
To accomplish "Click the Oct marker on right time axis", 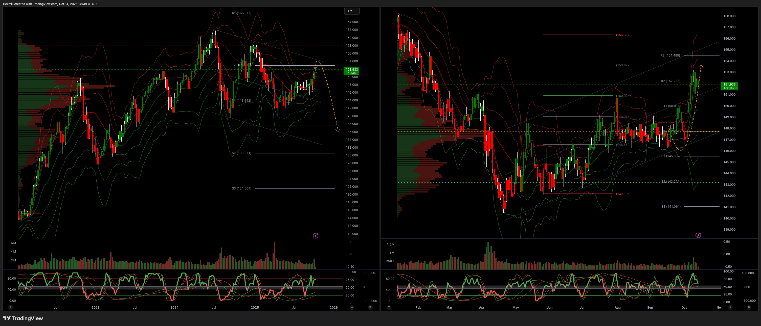I will coord(684,307).
